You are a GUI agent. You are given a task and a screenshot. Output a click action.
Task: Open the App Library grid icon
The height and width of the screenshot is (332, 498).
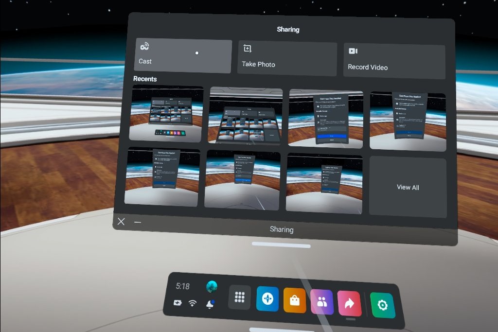tap(239, 297)
